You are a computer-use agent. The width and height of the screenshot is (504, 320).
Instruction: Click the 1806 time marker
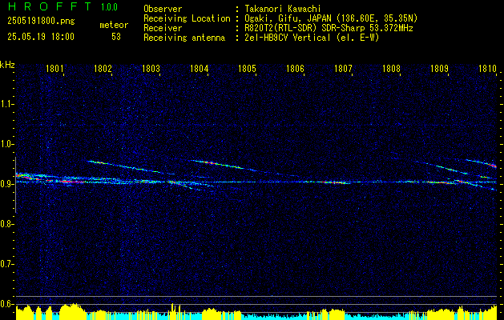tap(295, 68)
